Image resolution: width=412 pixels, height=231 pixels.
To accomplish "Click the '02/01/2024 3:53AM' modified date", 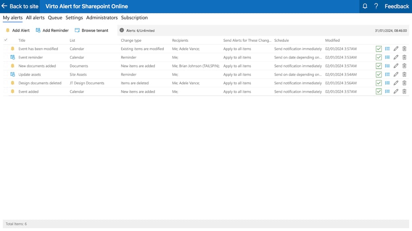I will click(341, 57).
